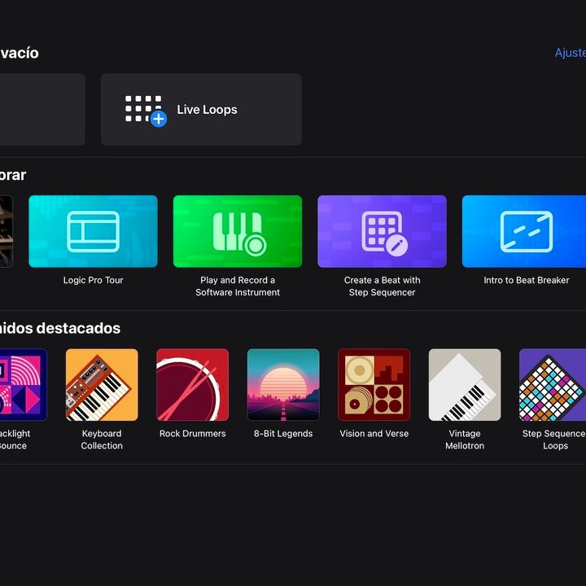Screen dimensions: 586x586
Task: Click the Create a Beat caption text
Action: pos(382,286)
